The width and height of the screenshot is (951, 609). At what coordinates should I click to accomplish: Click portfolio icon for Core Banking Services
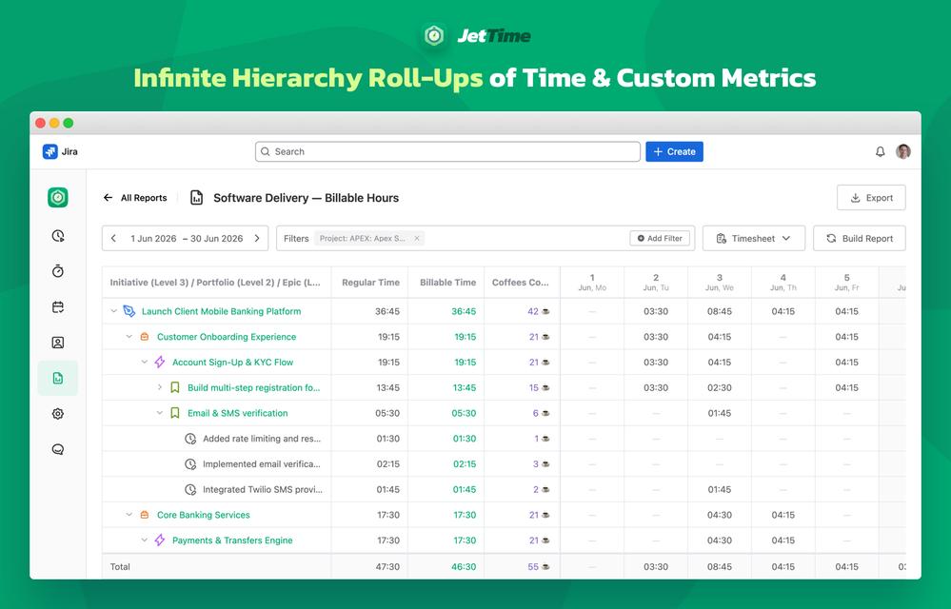[145, 515]
